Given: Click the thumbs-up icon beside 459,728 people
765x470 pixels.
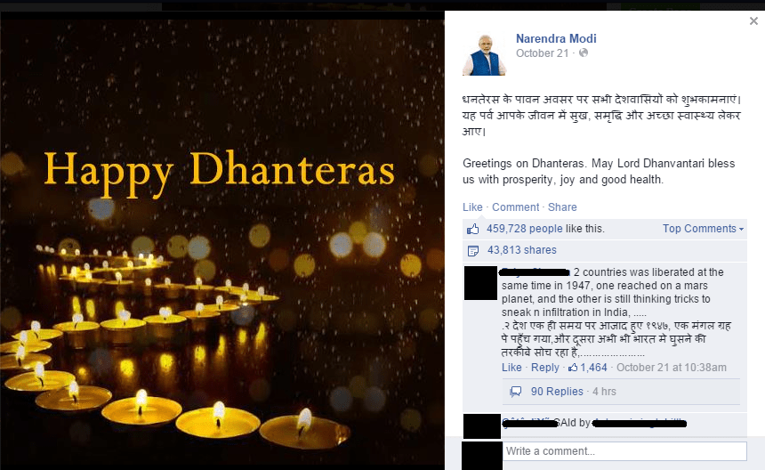Looking at the screenshot, I should pyautogui.click(x=472, y=229).
